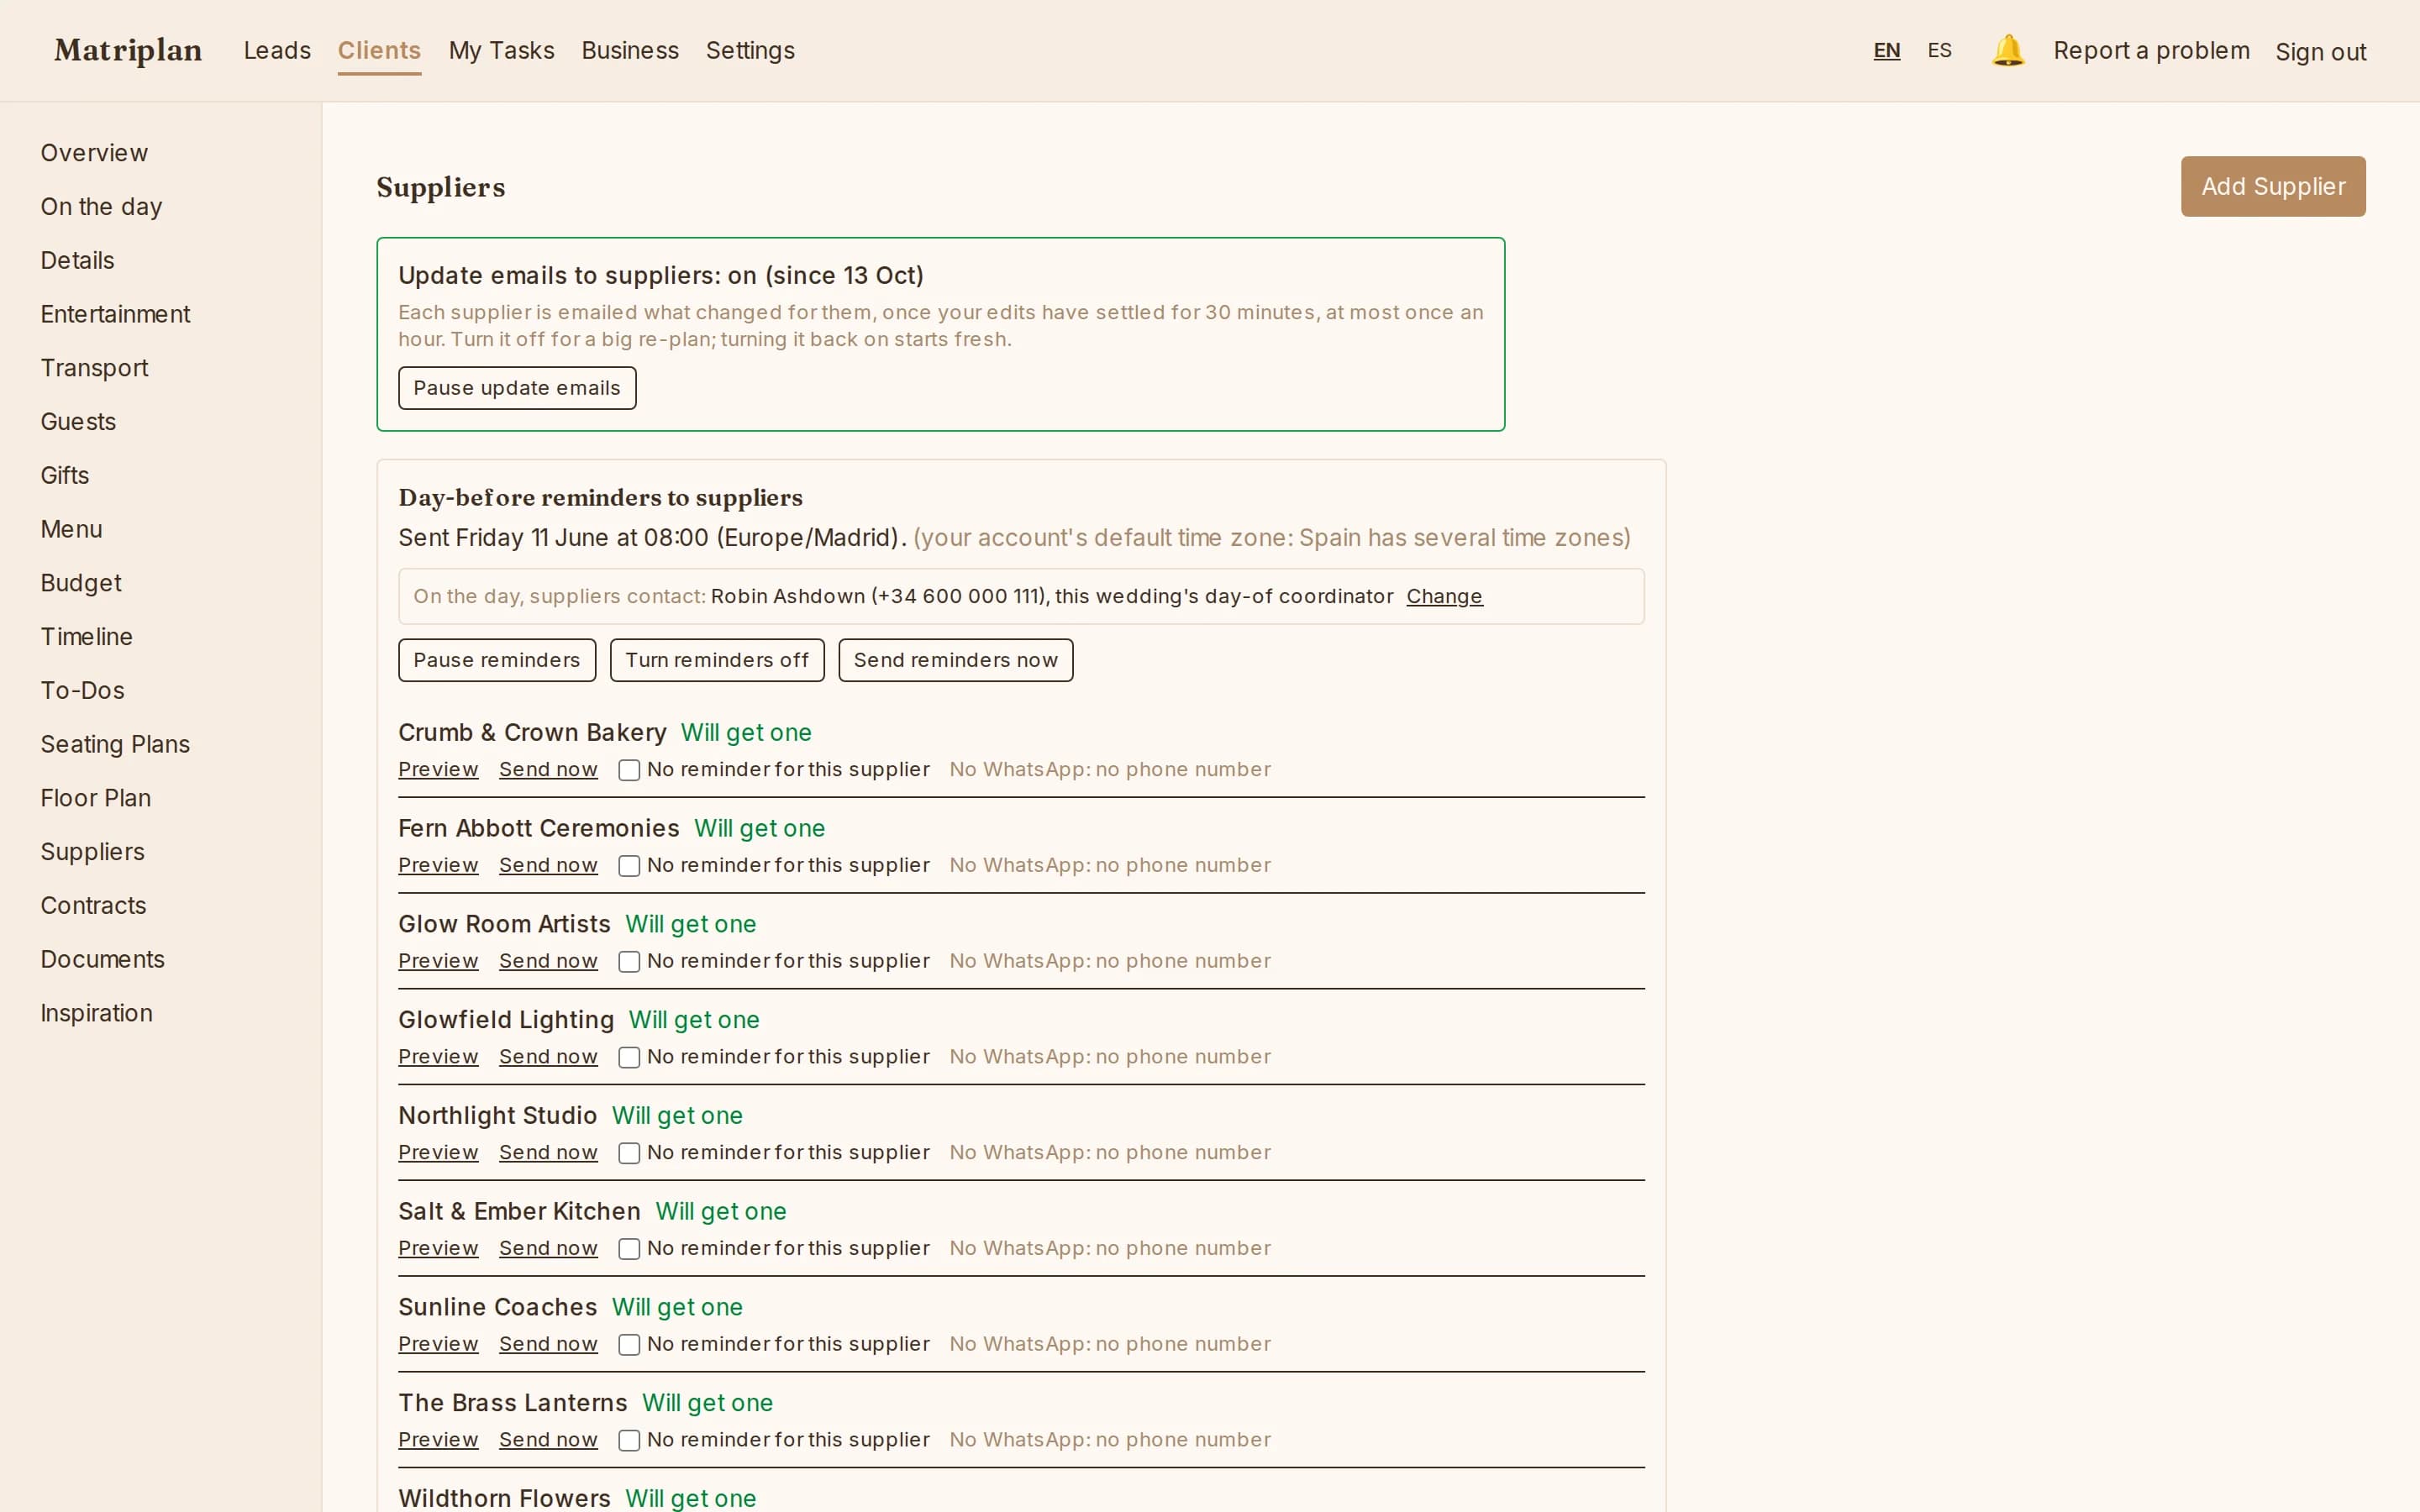
Task: Click the Add Supplier button
Action: pyautogui.click(x=2272, y=186)
